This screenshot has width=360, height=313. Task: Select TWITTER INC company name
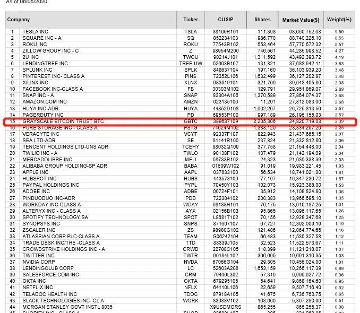pos(38,256)
